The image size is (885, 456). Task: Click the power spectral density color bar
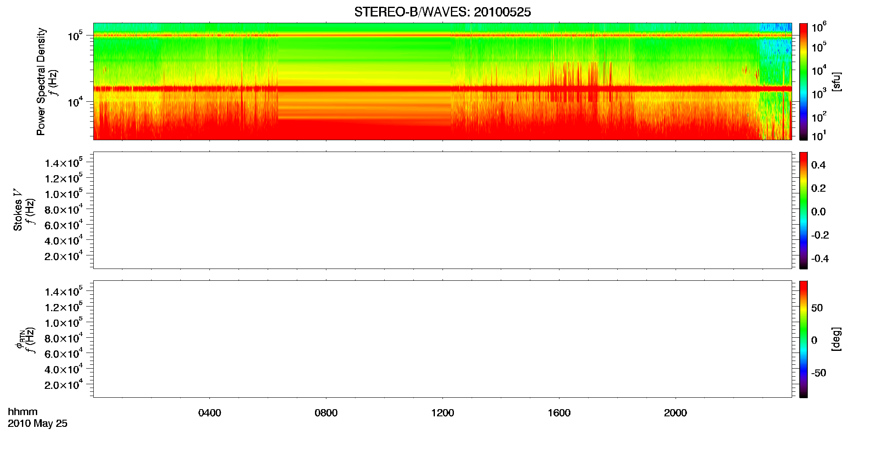point(804,81)
